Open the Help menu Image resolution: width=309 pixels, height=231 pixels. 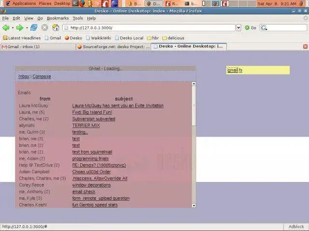[x=91, y=18]
